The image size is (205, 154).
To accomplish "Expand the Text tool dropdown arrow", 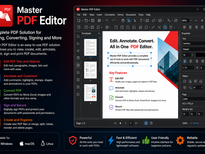I will tap(144, 21).
